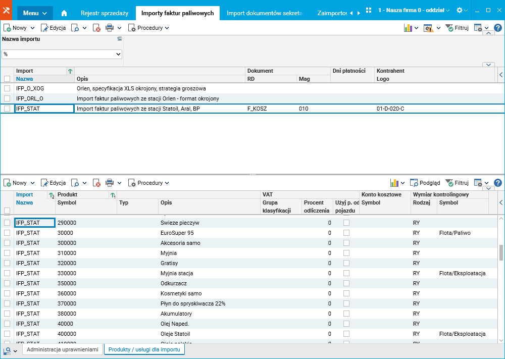Click the printer icon in top toolbar
505x359 pixels.
110,28
